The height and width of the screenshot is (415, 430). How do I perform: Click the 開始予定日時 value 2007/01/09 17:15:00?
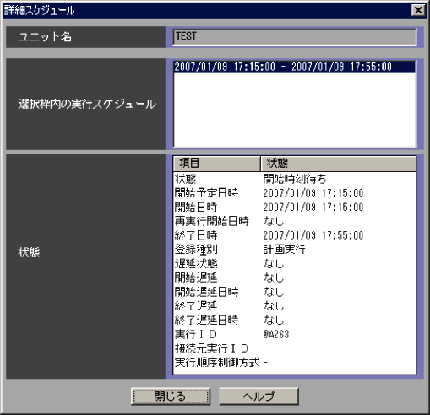click(x=313, y=193)
